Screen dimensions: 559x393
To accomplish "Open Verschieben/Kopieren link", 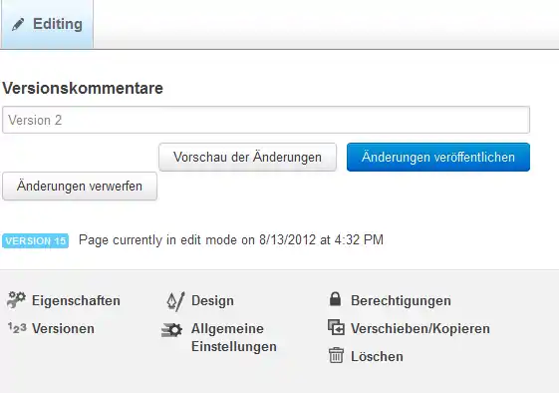I will 420,329.
